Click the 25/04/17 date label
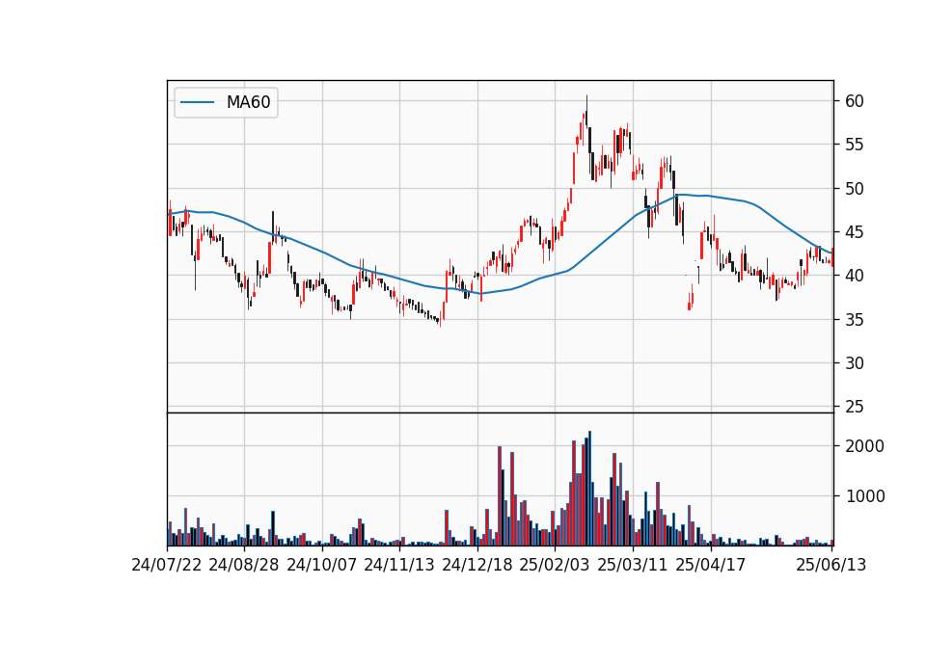Screen dimensions: 926x665 (711, 565)
